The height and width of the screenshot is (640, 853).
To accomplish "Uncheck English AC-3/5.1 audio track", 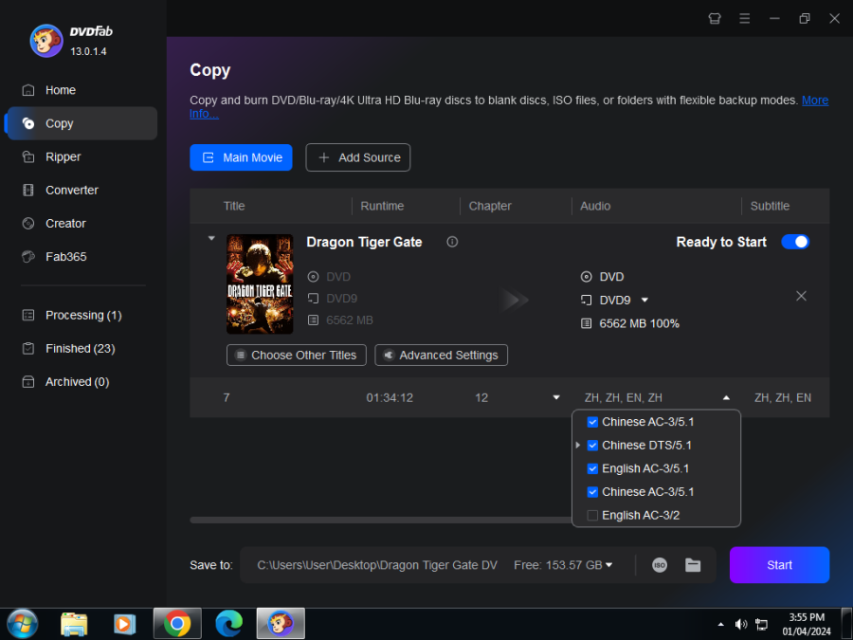I will click(592, 468).
